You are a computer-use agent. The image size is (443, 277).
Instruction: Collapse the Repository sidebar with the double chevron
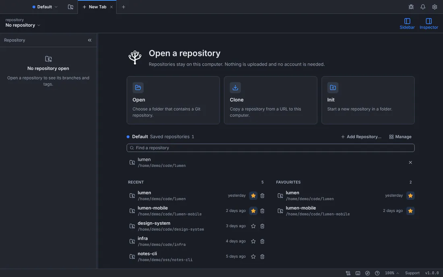tap(89, 40)
